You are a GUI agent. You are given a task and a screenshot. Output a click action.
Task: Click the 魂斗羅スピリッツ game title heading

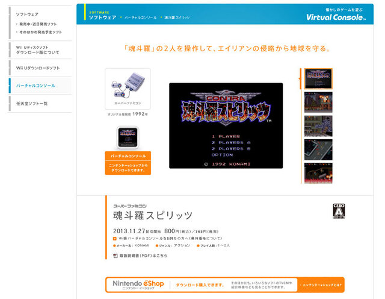click(153, 216)
